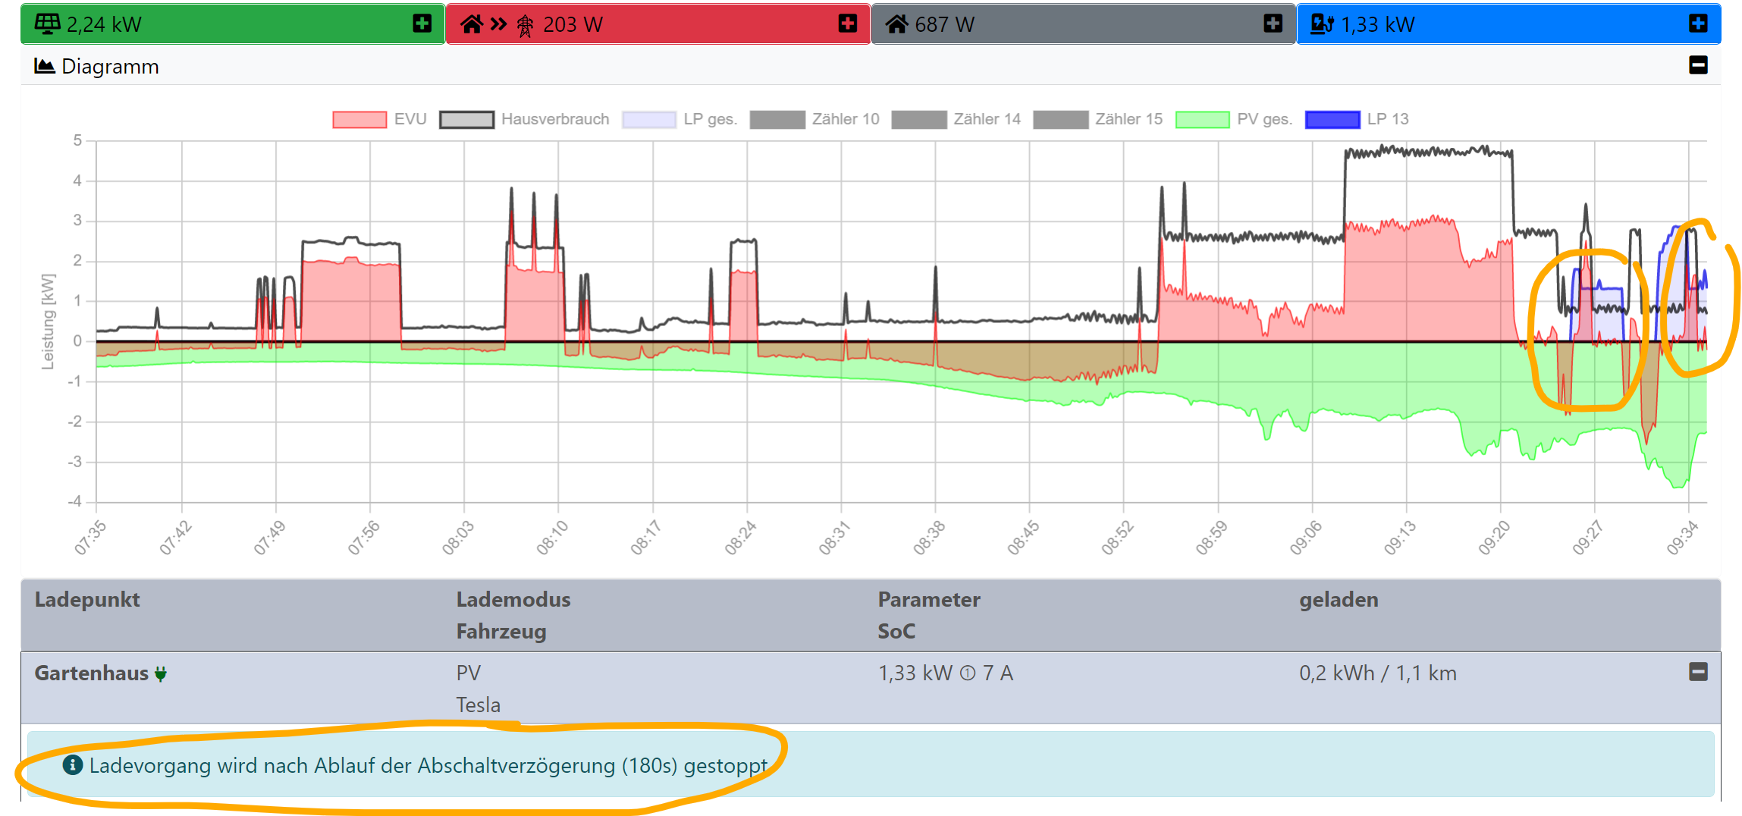
Task: Select the Gartenhaus charge point name
Action: click(x=92, y=673)
